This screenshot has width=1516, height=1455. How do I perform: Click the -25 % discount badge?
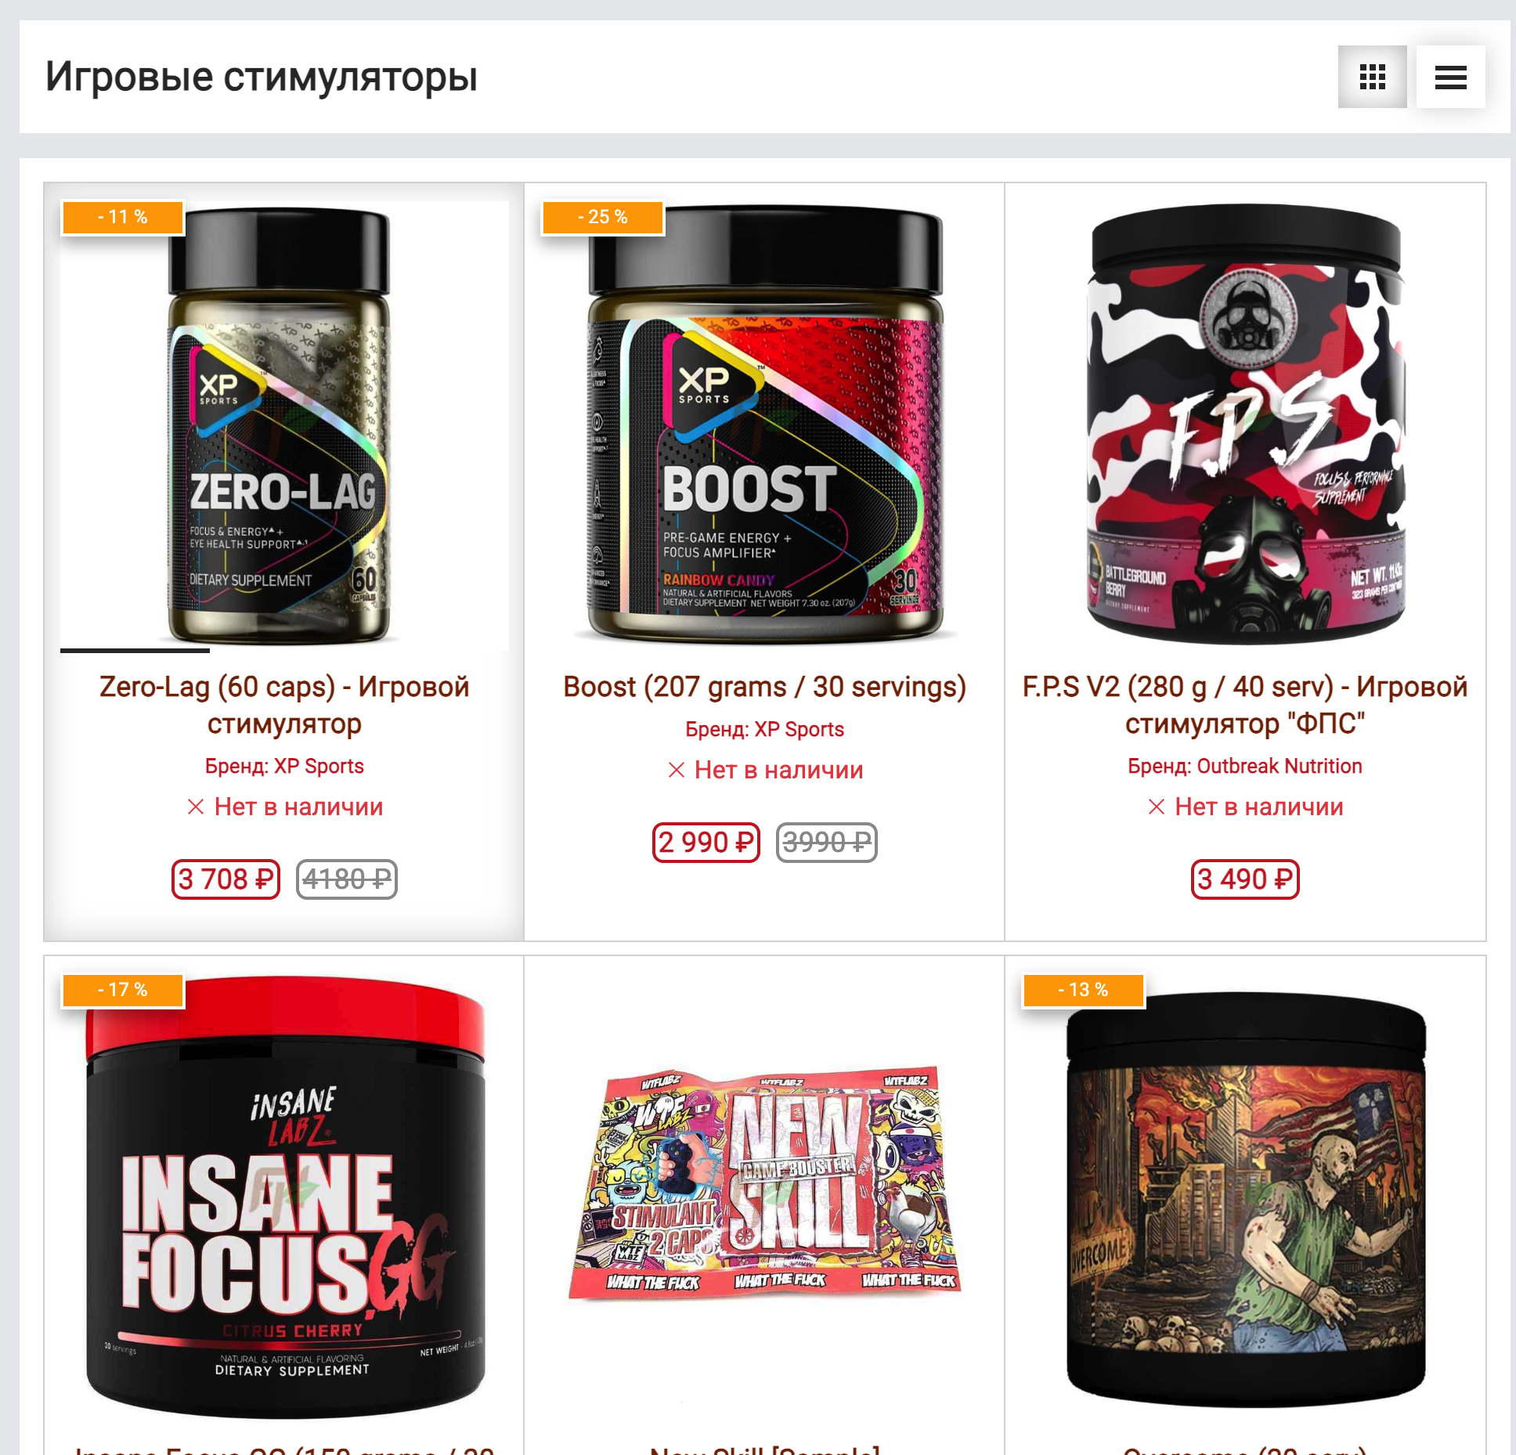tap(603, 217)
